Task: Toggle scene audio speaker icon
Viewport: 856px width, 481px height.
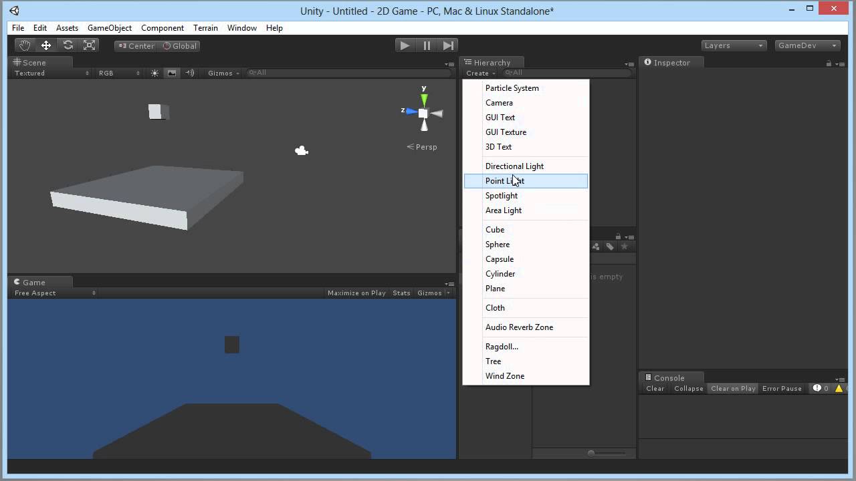Action: (189, 73)
